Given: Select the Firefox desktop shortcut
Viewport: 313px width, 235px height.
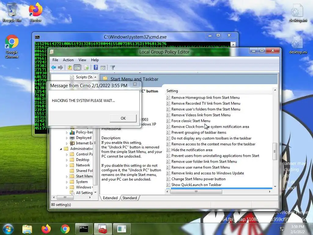Looking at the screenshot, I should point(36,12).
